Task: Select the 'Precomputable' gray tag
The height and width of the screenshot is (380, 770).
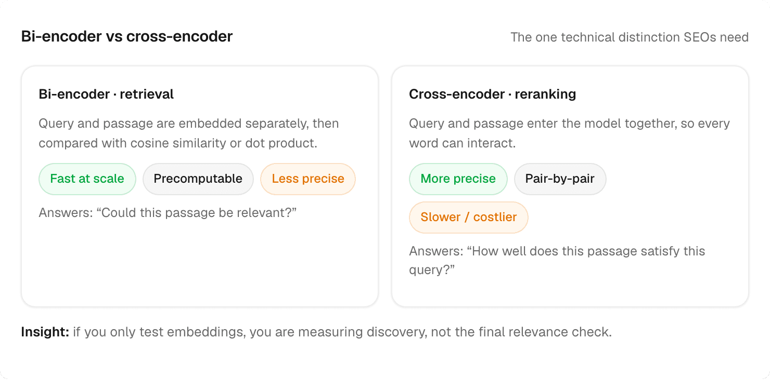Action: click(198, 179)
